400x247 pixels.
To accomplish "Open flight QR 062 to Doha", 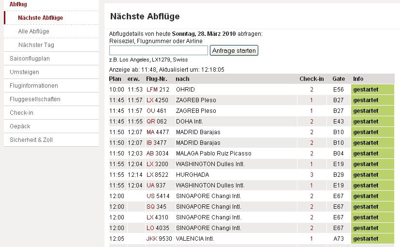I will 156,122.
